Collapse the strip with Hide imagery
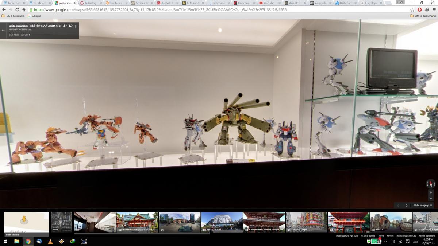 (423, 206)
